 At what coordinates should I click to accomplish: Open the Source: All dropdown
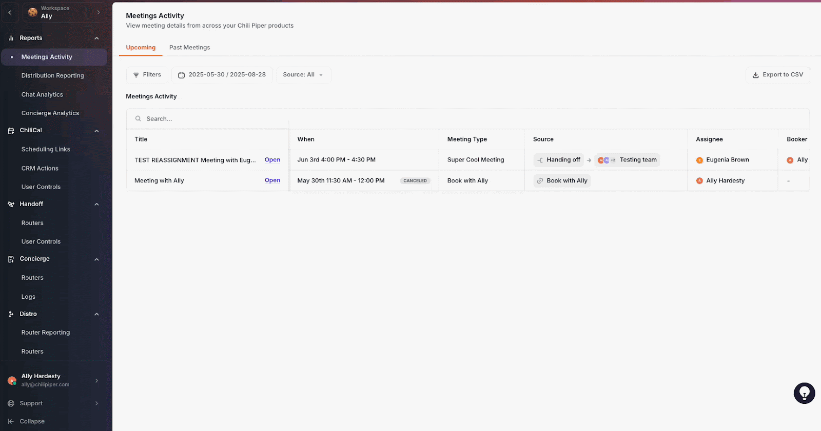303,75
